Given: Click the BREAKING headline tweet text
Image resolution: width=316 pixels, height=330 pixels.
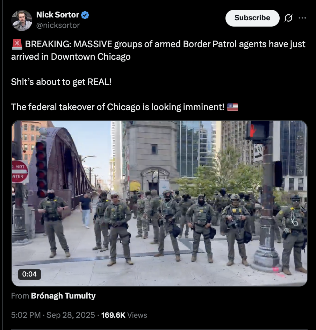Looking at the screenshot, I should tap(158, 50).
